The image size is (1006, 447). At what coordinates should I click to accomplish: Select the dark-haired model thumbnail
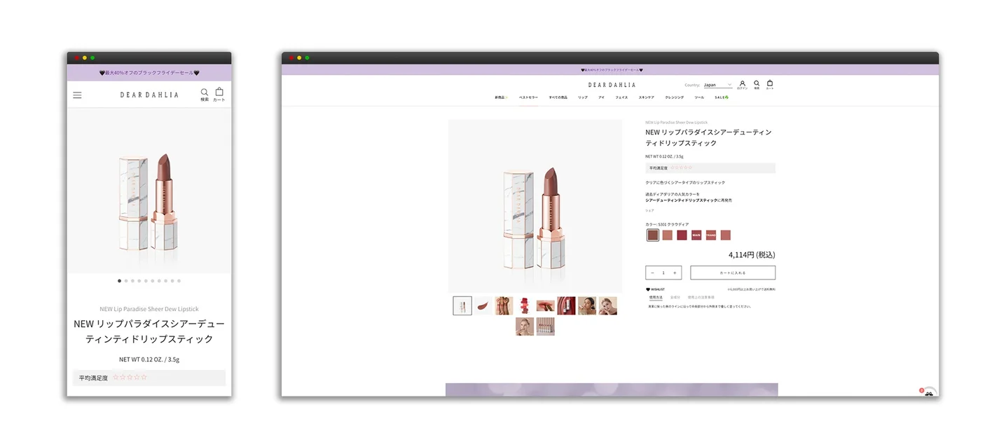click(x=587, y=305)
